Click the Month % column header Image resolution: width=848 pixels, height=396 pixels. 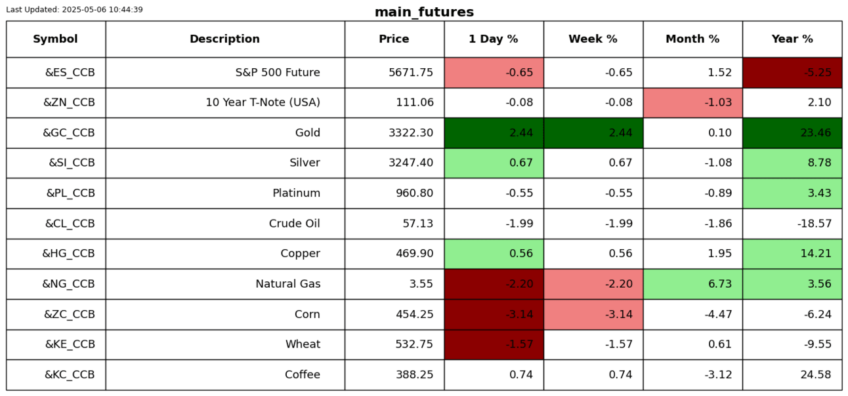(692, 39)
